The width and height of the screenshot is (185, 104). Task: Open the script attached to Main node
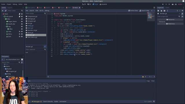pos(19,14)
